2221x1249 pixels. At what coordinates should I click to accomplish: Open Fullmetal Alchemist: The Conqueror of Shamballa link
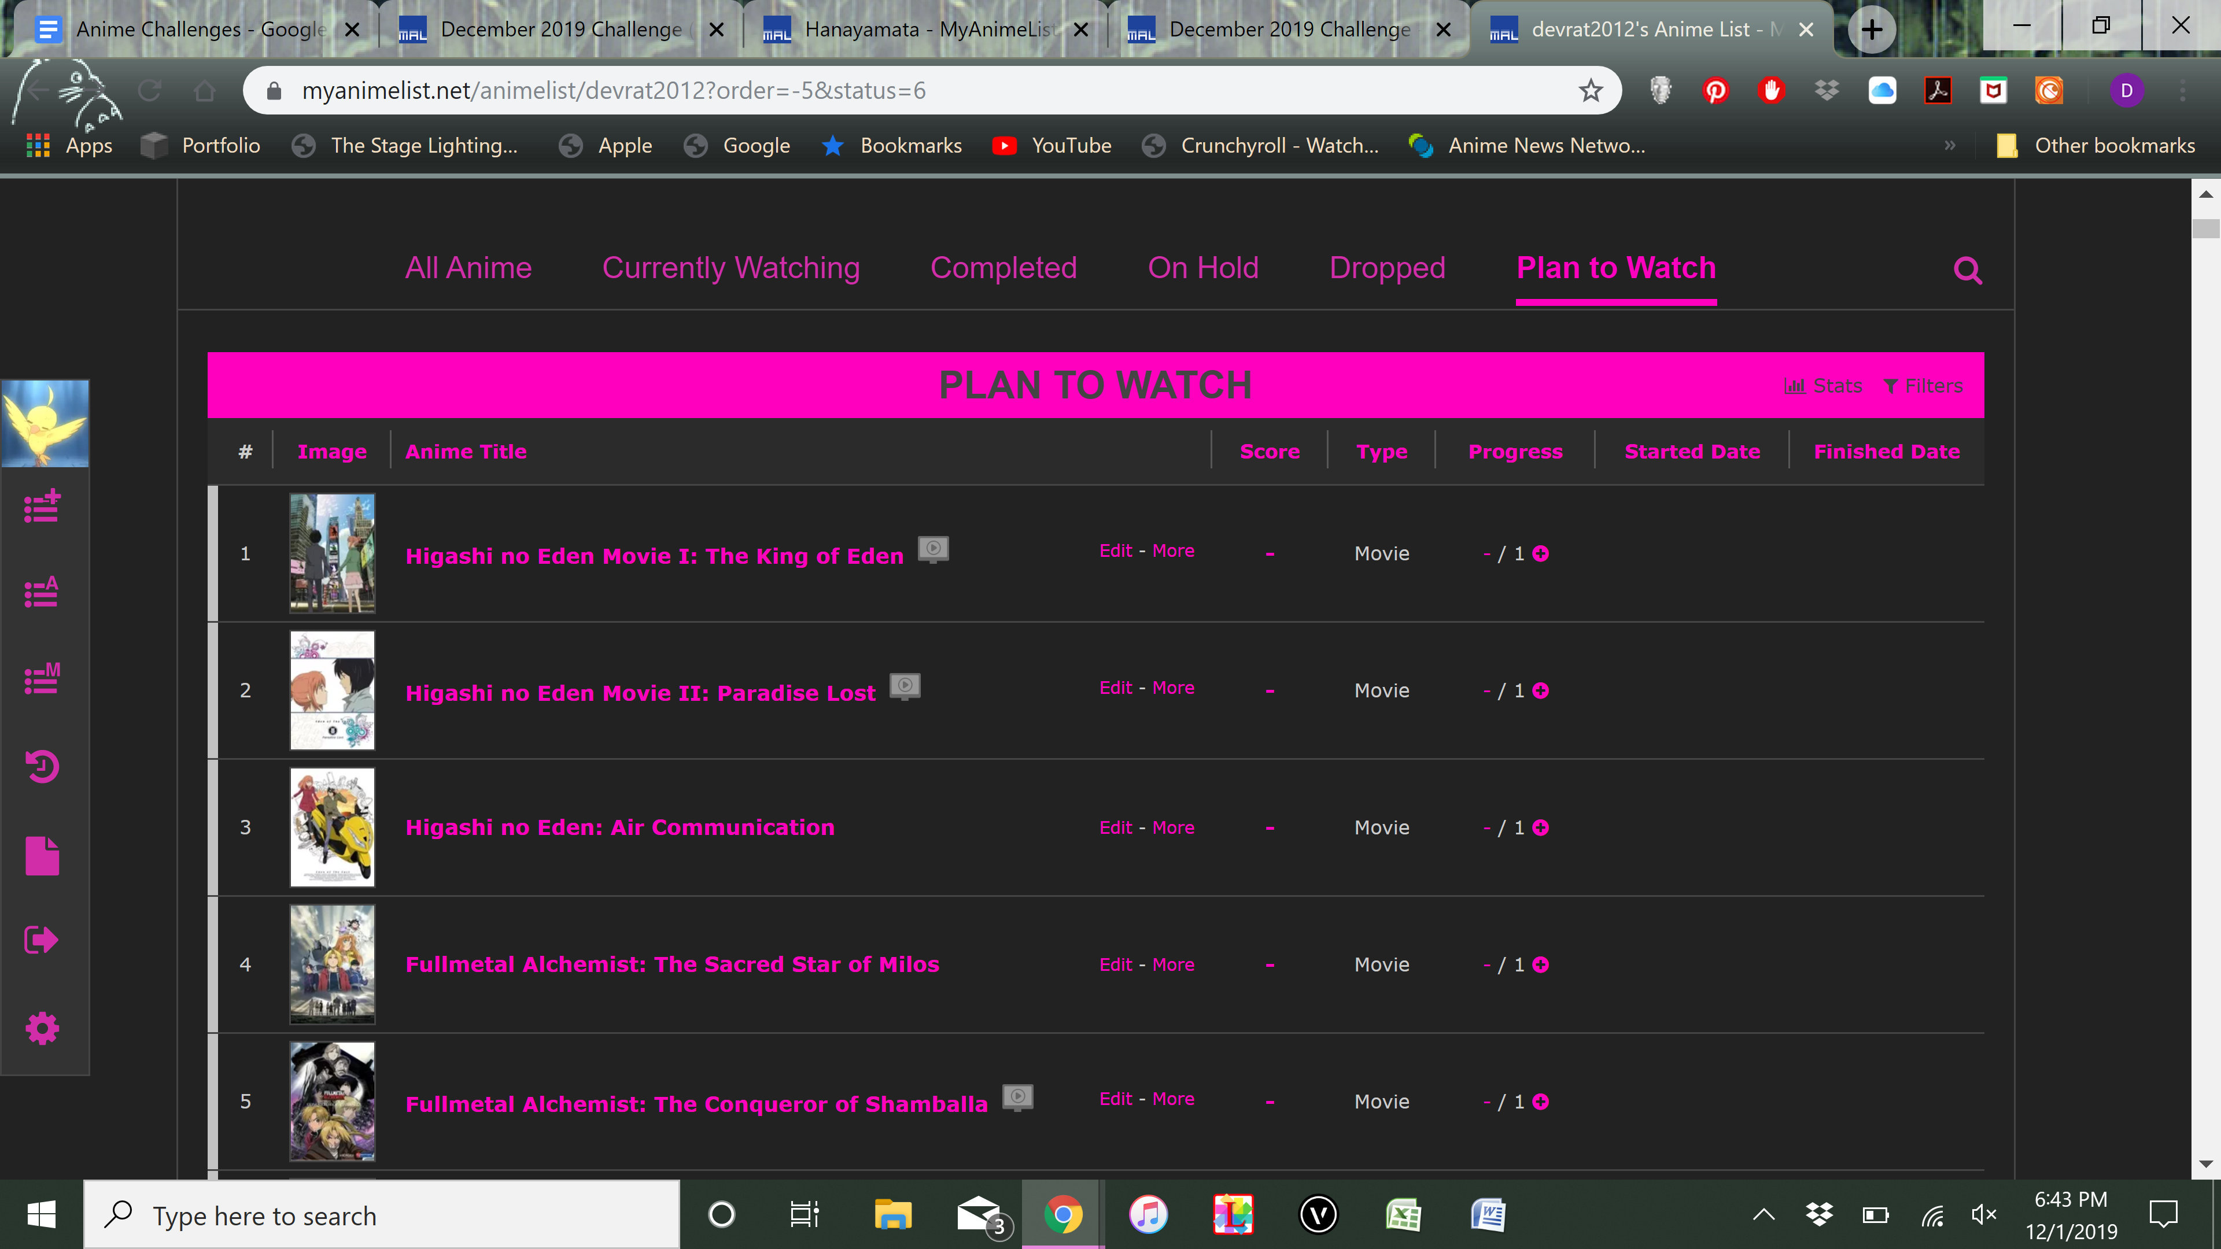[696, 1104]
